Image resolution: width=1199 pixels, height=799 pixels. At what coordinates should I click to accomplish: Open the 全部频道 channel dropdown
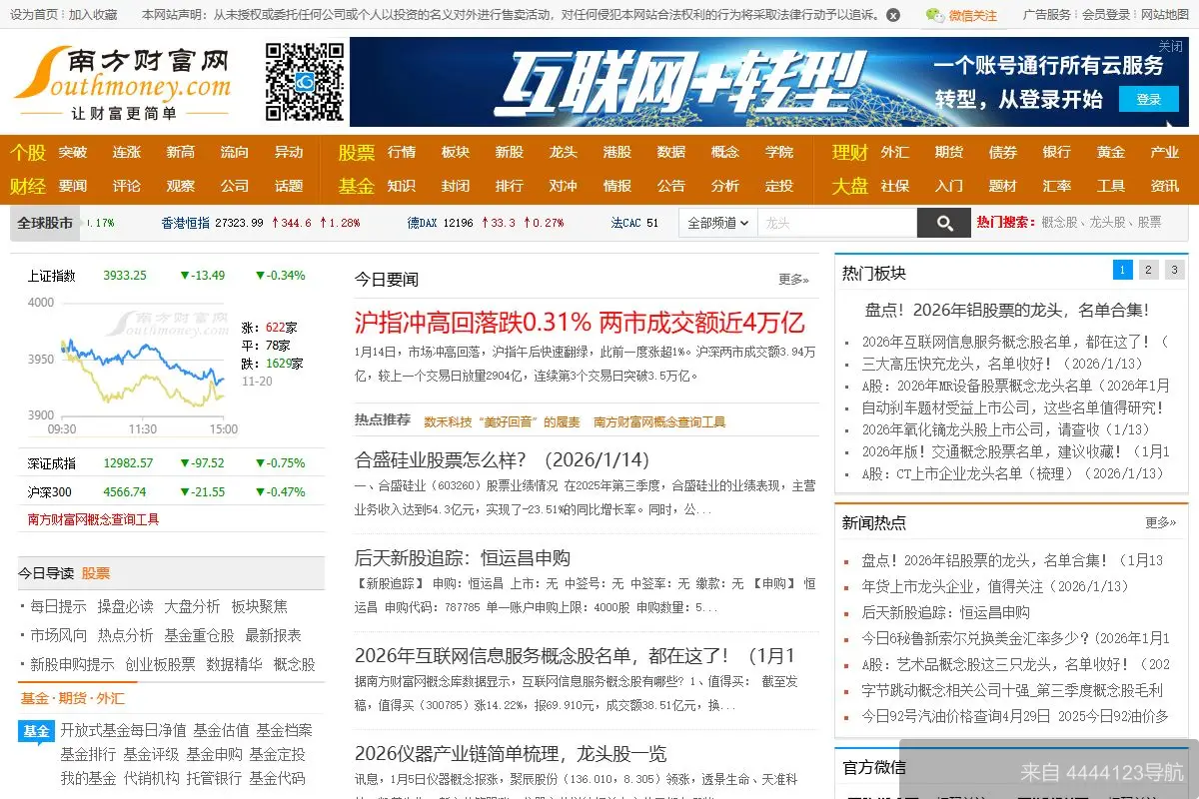[x=716, y=222]
